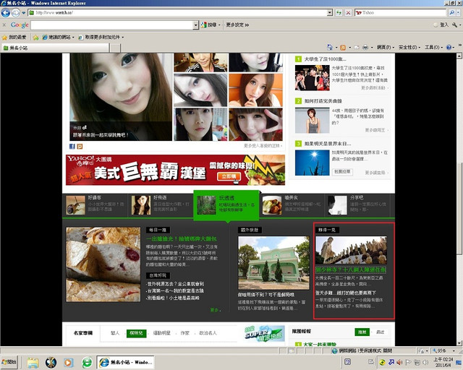Click the Yahoo search box
The height and width of the screenshot is (370, 463).
[400, 13]
